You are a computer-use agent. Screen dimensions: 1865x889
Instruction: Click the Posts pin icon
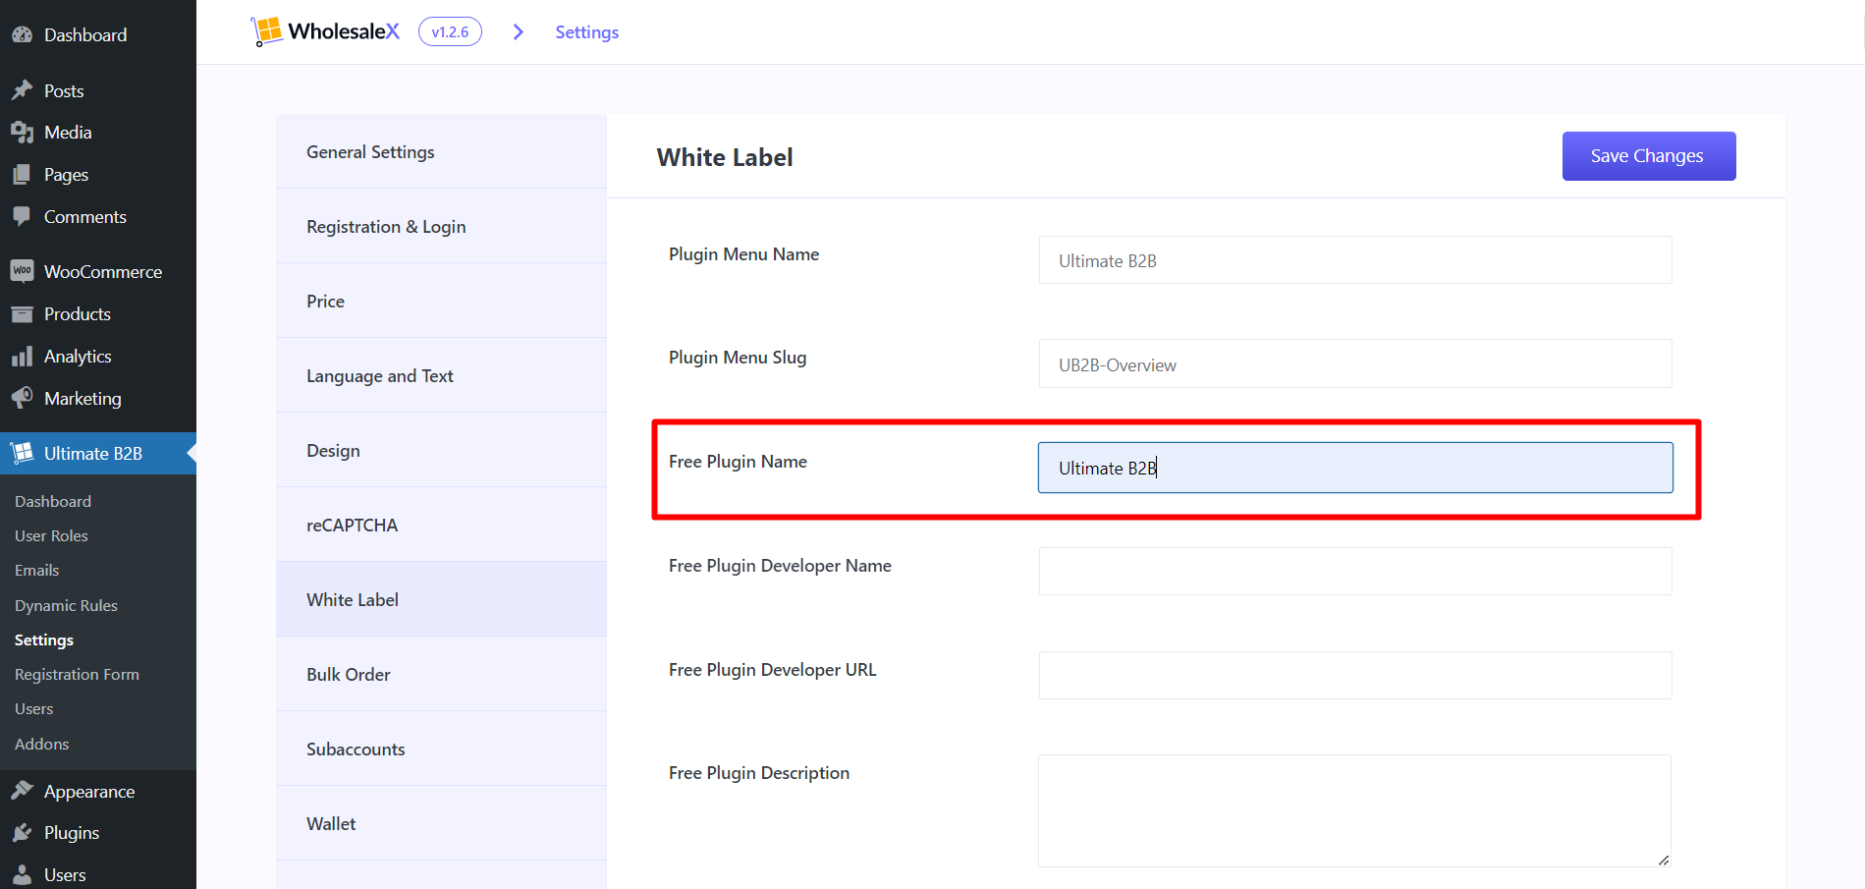23,90
